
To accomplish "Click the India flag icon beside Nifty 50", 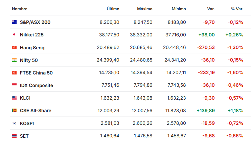I will tap(14, 60).
